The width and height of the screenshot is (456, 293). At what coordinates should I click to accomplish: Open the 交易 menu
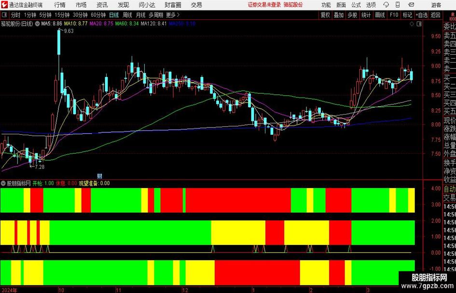point(196,5)
